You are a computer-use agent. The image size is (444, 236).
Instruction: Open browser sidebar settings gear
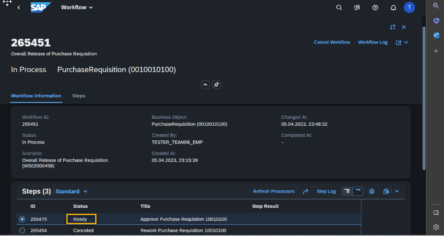(436, 227)
